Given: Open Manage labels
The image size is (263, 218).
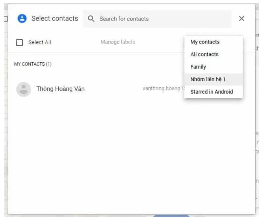Looking at the screenshot, I should [117, 42].
